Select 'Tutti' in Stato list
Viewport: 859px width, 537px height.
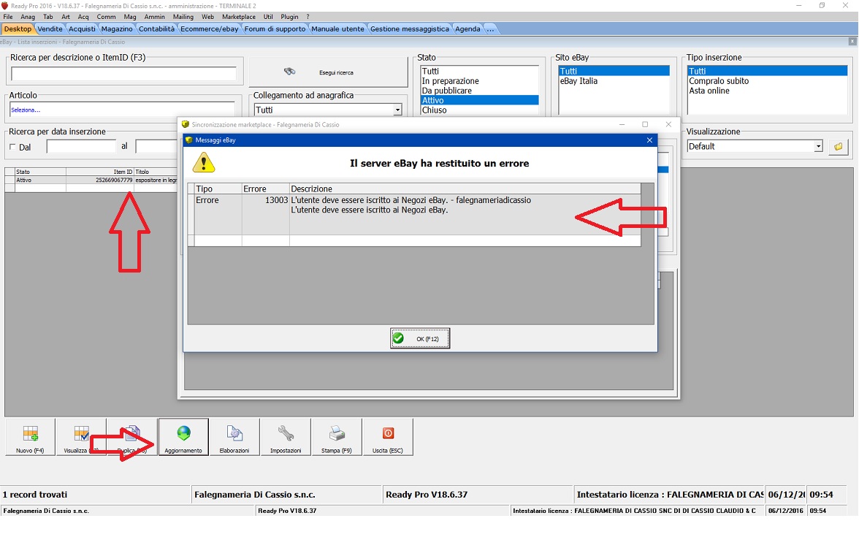point(479,72)
